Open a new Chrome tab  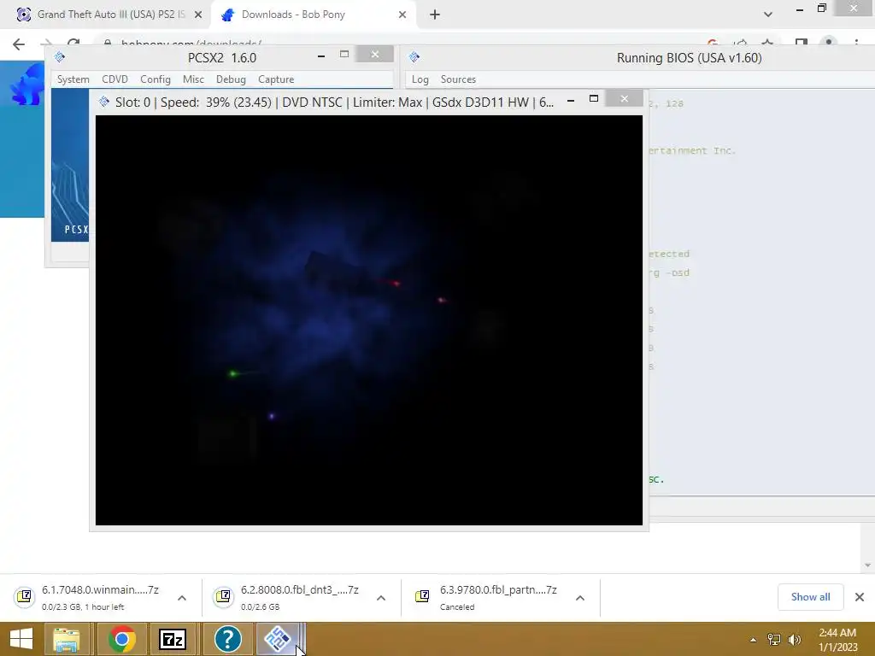tap(435, 15)
